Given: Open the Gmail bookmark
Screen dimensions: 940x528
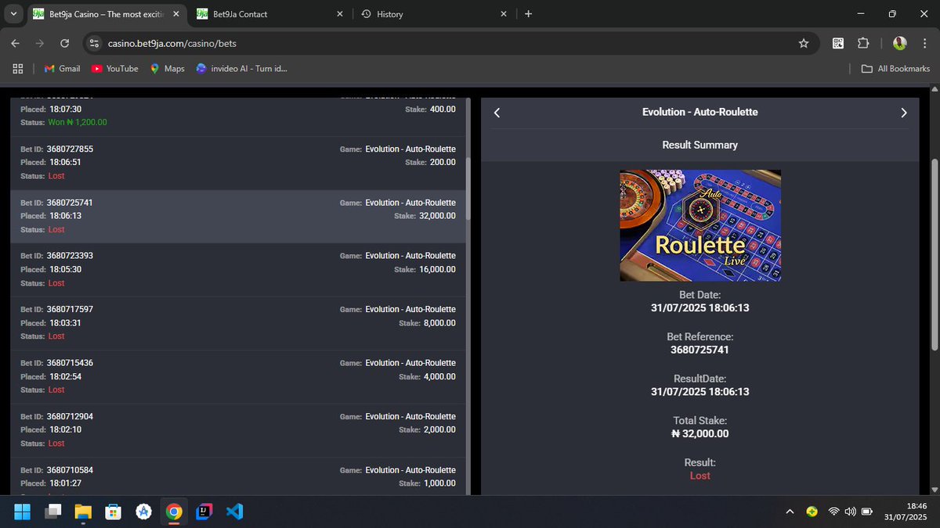Looking at the screenshot, I should click(62, 69).
